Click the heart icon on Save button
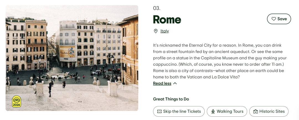 [x=274, y=19]
